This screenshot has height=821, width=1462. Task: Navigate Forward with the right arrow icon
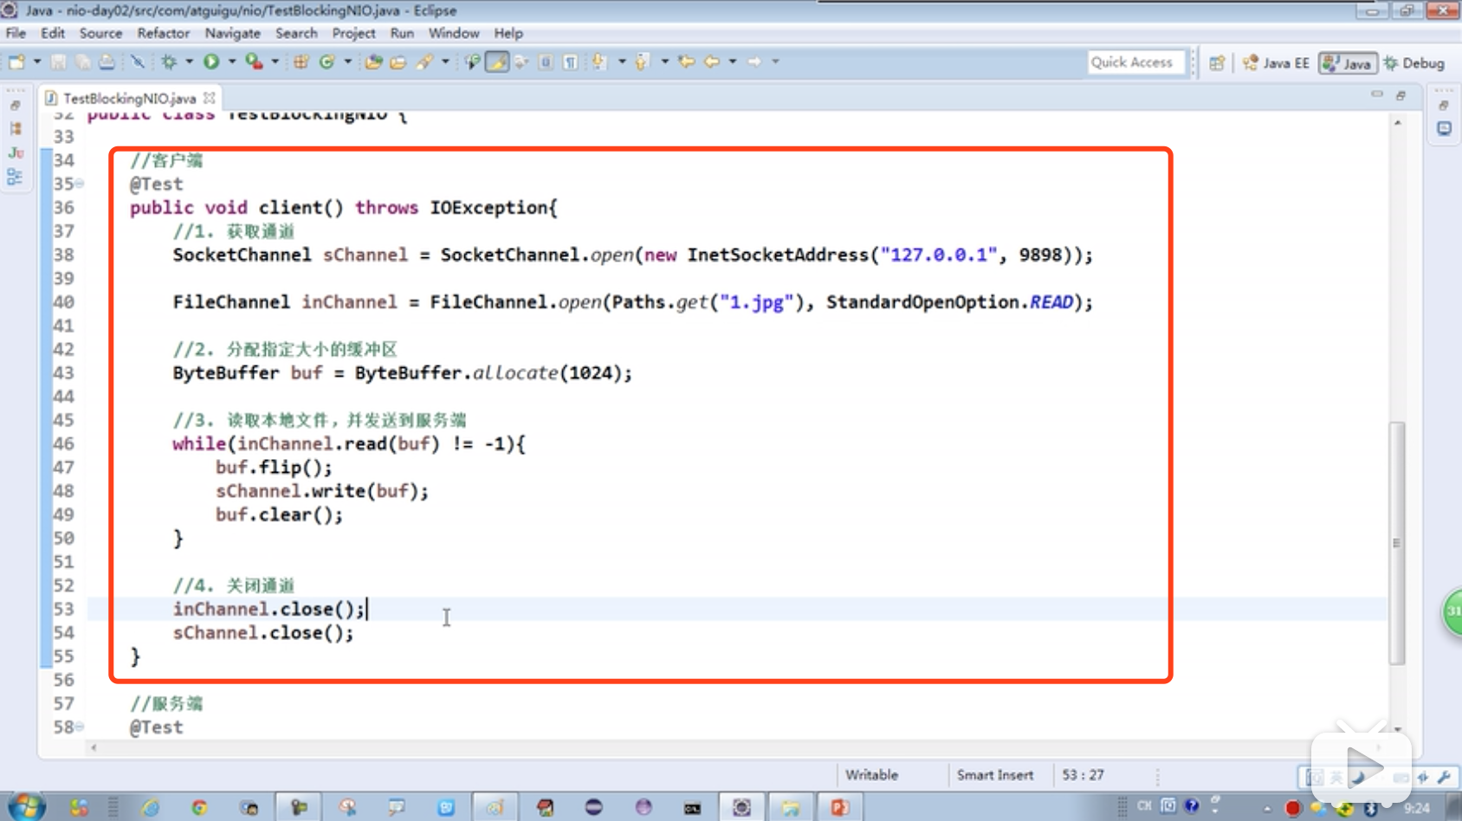[754, 61]
